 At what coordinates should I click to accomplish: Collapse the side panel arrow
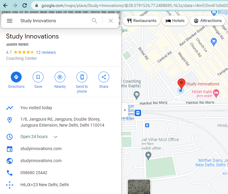point(124,110)
